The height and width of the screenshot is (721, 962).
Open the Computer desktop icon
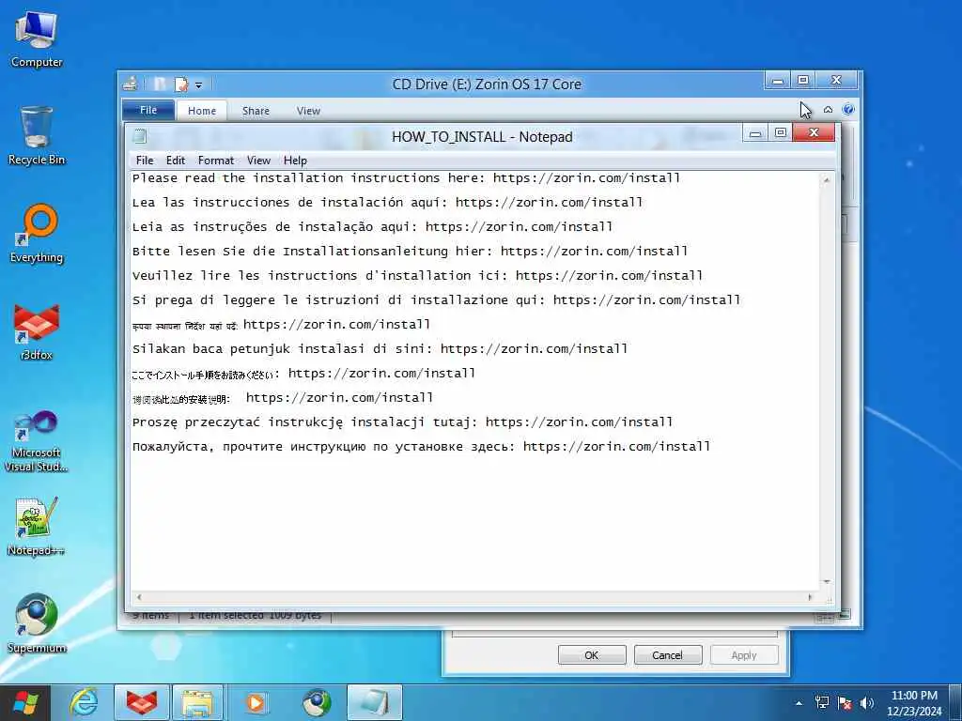tap(37, 39)
